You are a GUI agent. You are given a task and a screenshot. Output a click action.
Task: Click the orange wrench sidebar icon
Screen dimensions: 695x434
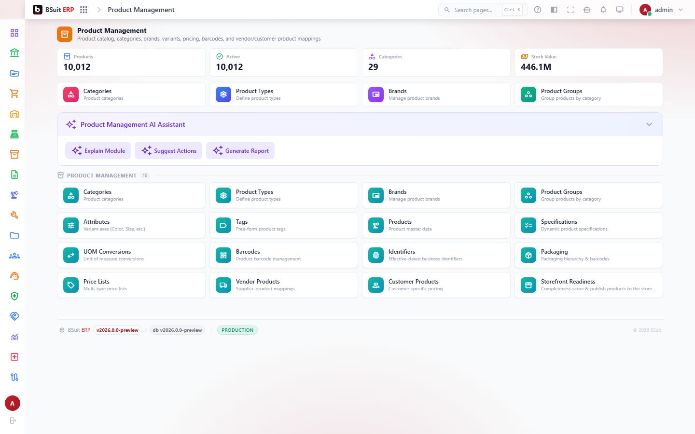click(x=14, y=215)
